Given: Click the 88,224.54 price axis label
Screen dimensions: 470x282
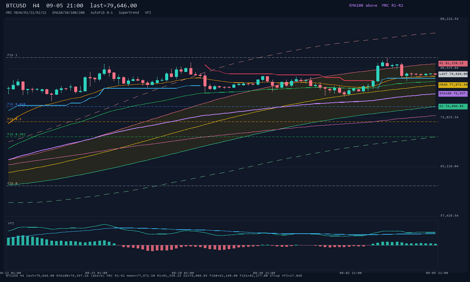Looking at the screenshot, I should [x=450, y=19].
